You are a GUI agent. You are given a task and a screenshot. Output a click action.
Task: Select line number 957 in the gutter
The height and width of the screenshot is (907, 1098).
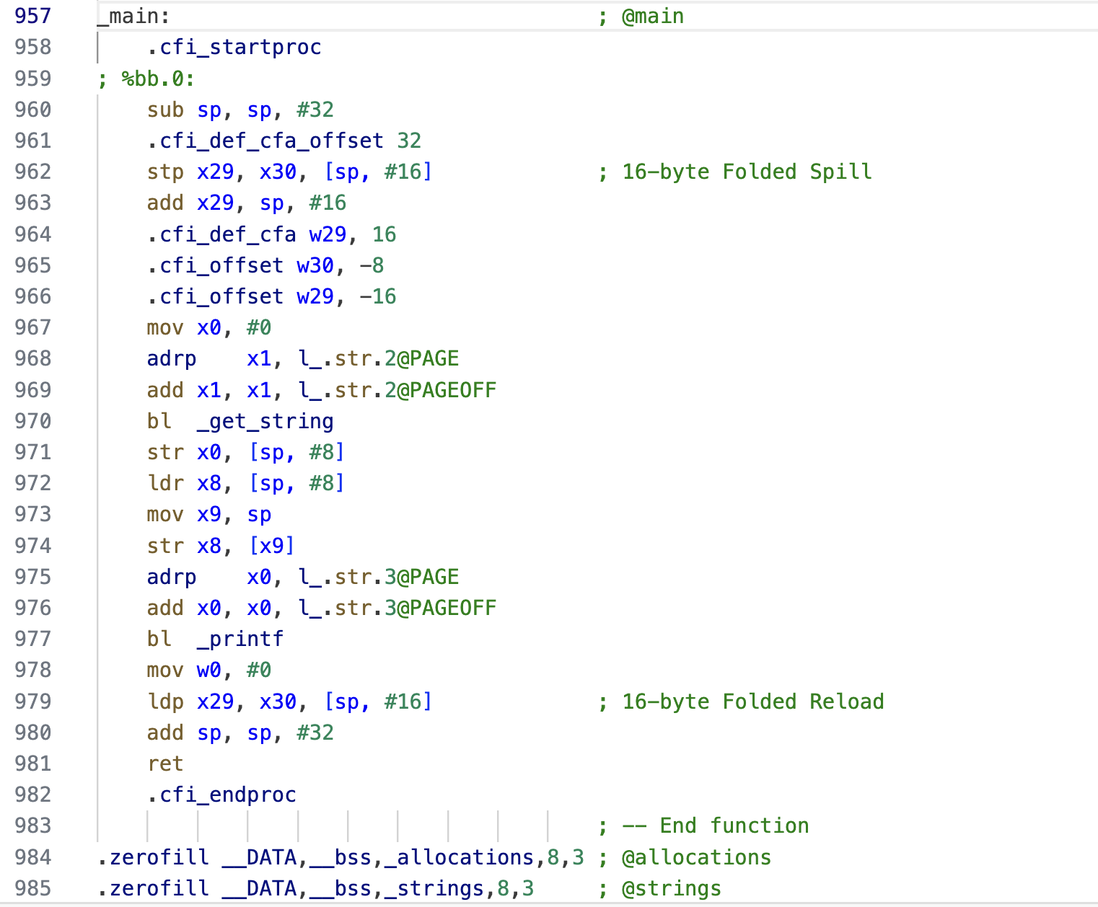(33, 16)
